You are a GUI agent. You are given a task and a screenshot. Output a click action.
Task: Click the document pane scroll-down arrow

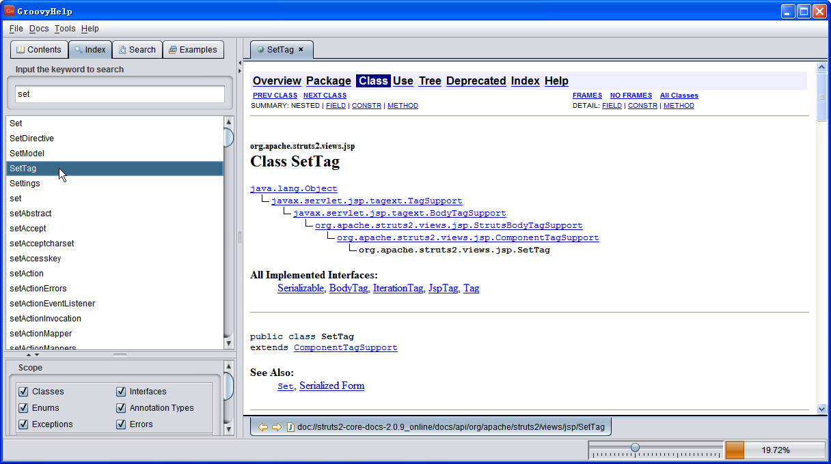tap(822, 409)
